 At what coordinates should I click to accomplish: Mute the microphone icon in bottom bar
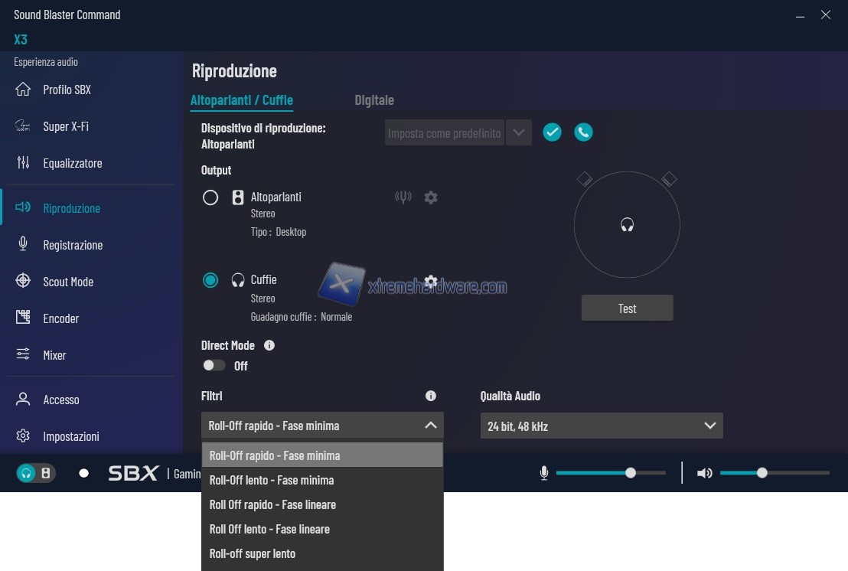pos(544,473)
